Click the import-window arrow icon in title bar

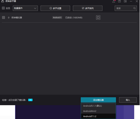(x=125, y=1)
